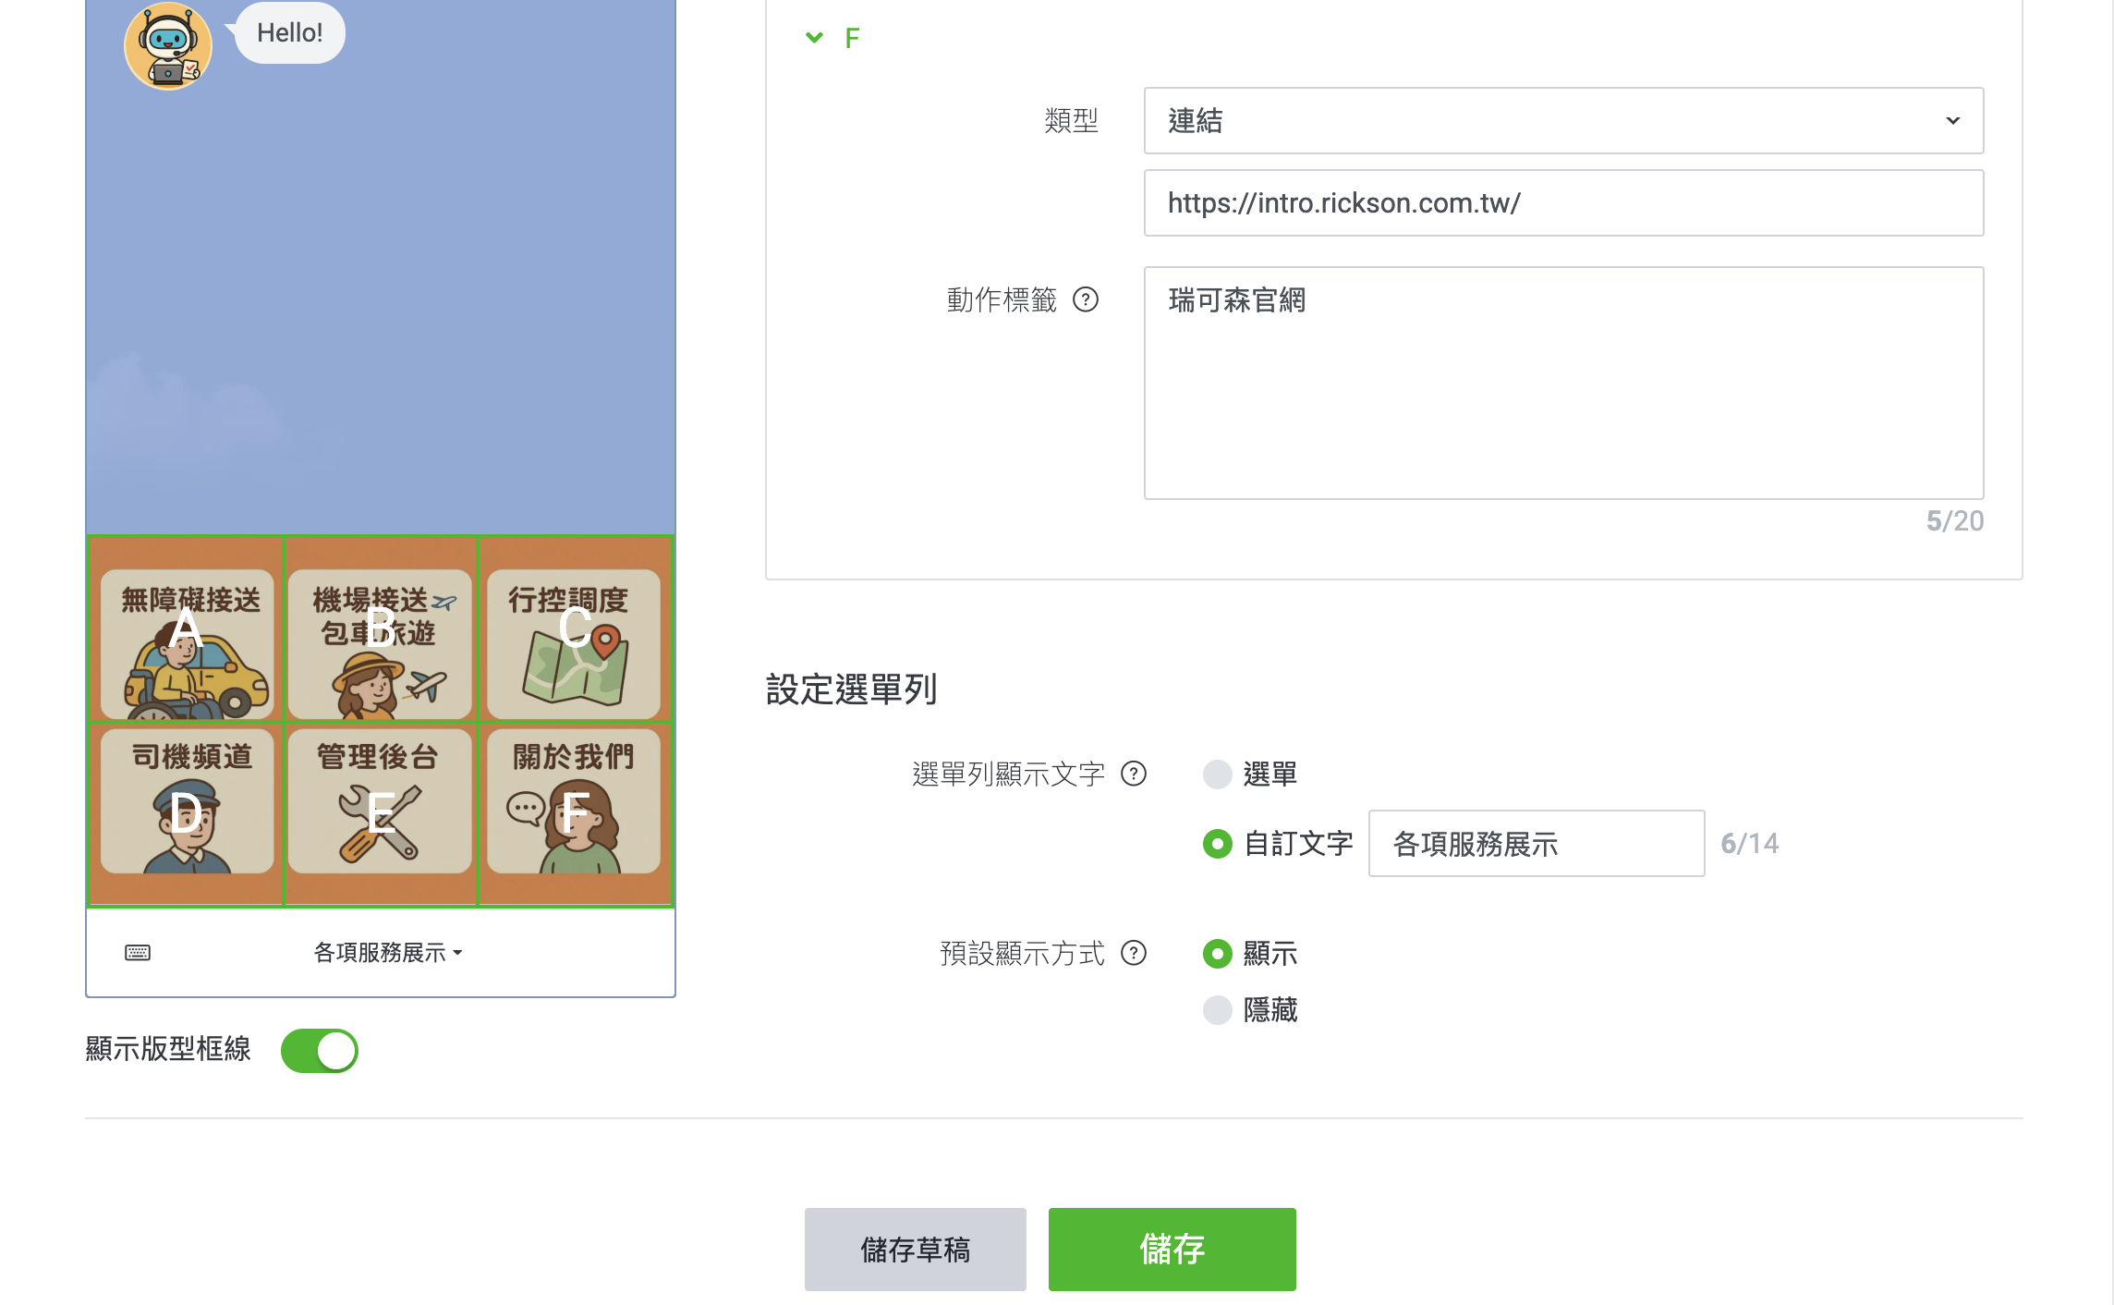Viewport: 2114px width, 1305px height.
Task: Select the 選單 radio option
Action: tap(1218, 774)
